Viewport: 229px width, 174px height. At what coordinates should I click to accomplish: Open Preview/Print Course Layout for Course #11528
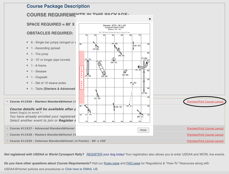point(205,135)
